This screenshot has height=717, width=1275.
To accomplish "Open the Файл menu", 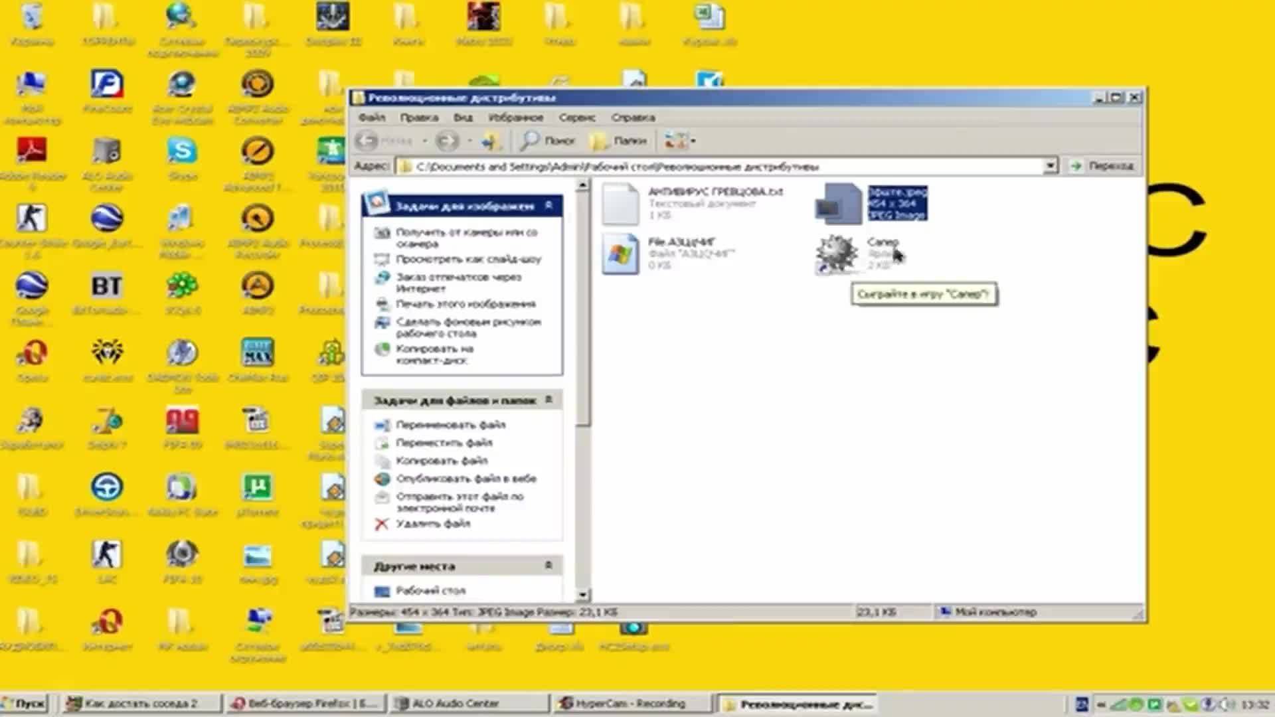I will (x=372, y=118).
